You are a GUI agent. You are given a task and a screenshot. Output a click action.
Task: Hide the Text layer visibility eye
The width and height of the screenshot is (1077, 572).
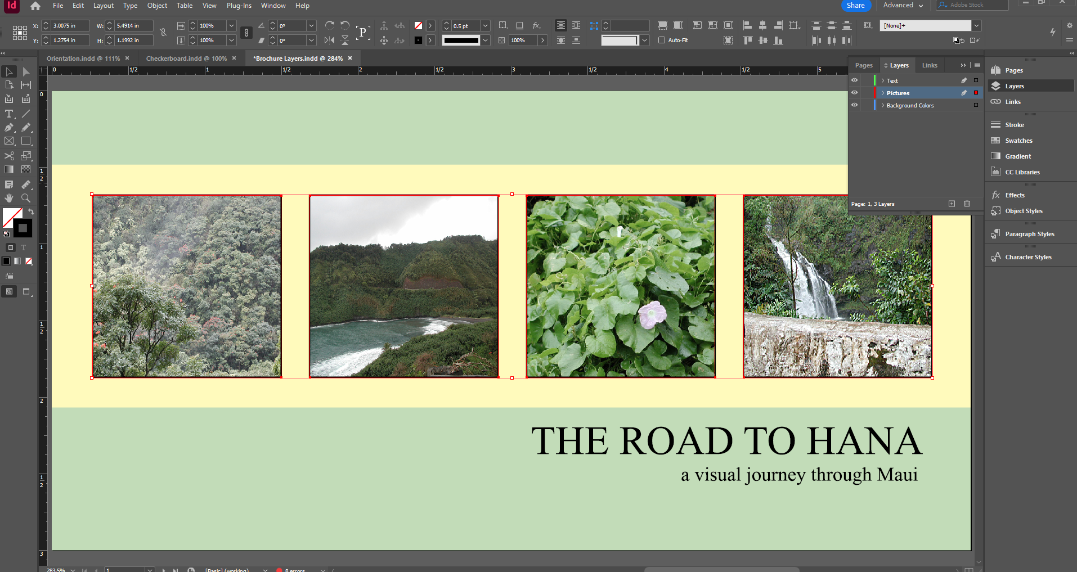tap(854, 80)
